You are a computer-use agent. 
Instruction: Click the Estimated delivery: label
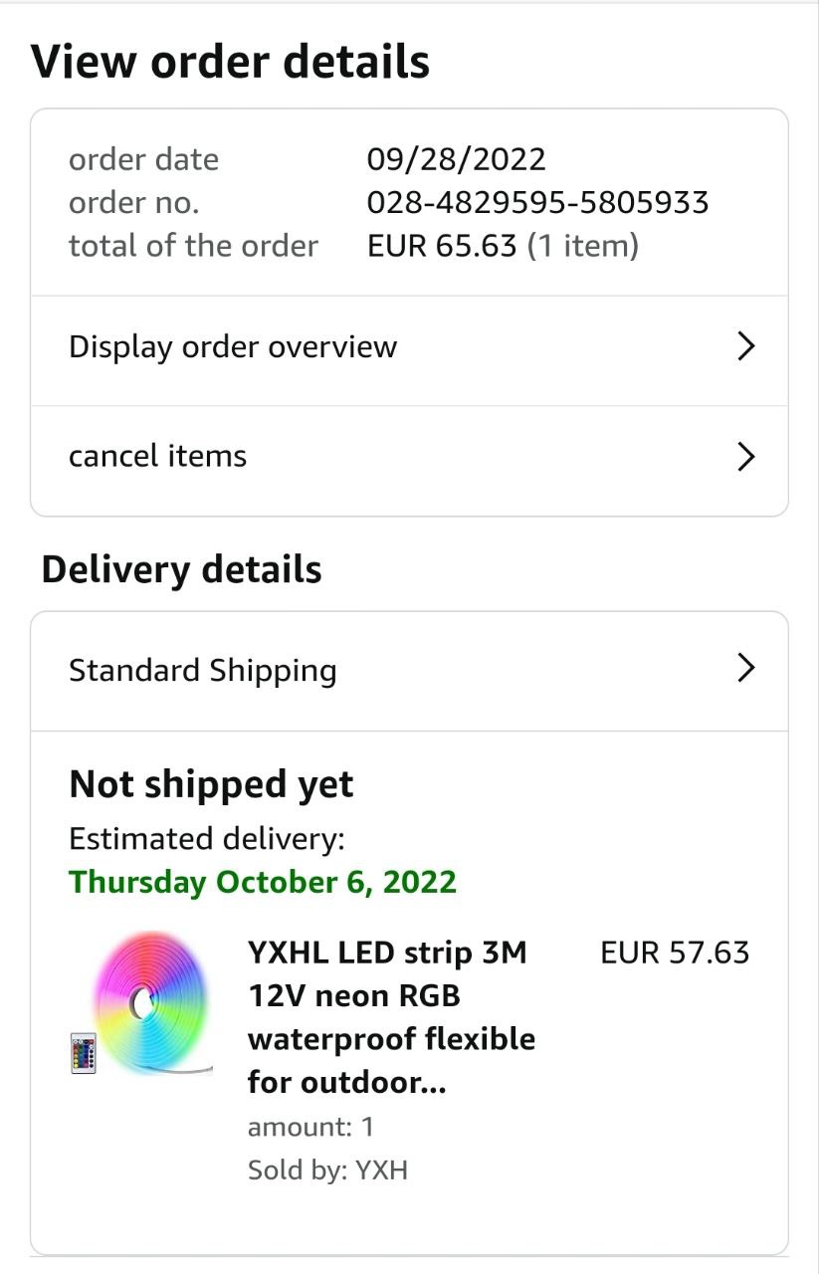coord(206,839)
